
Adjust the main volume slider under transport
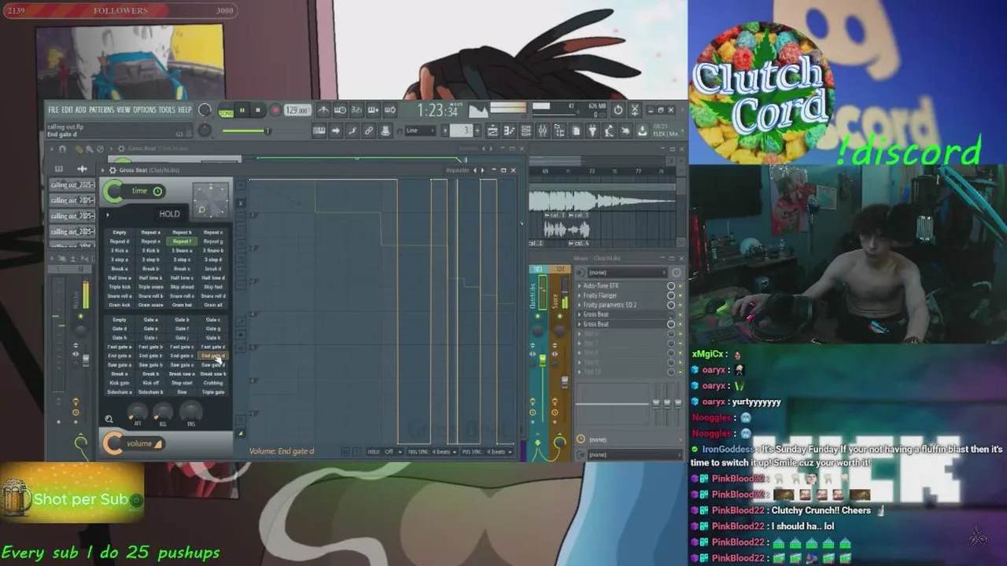coord(245,130)
